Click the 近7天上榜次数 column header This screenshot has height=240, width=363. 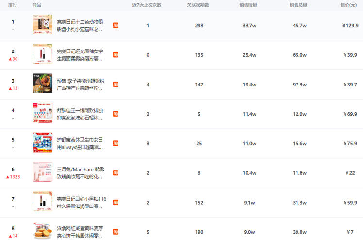(x=147, y=5)
